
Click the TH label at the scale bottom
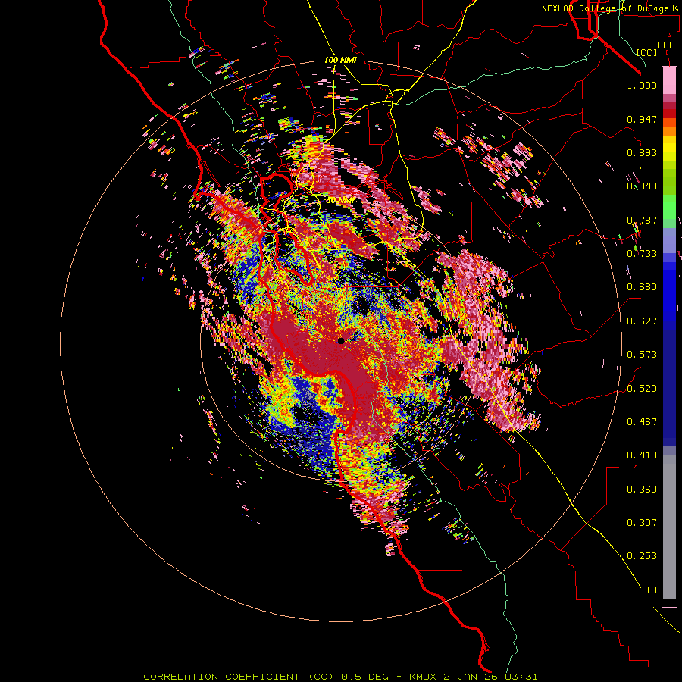click(x=651, y=590)
